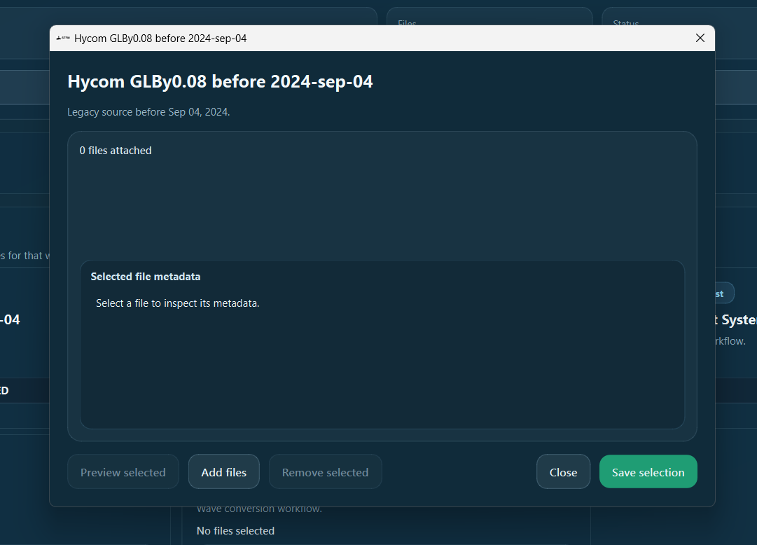The width and height of the screenshot is (757, 545).
Task: Click 'Legacy source before Sep 04, 2024.' description
Action: (x=148, y=111)
